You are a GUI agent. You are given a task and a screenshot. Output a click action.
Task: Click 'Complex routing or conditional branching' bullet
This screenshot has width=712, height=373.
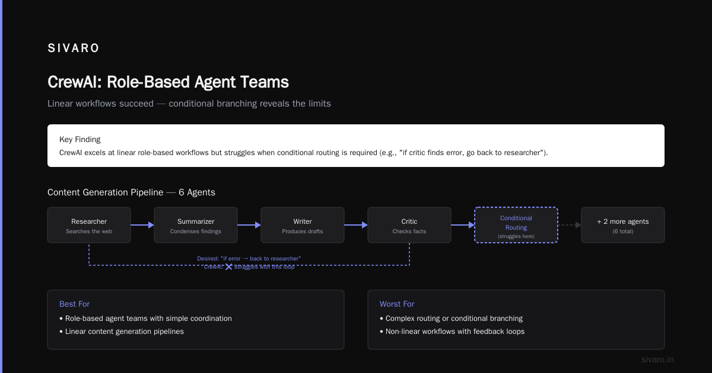coord(451,319)
